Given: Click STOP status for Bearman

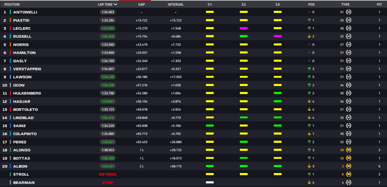Looking at the screenshot, I should coord(108,182).
